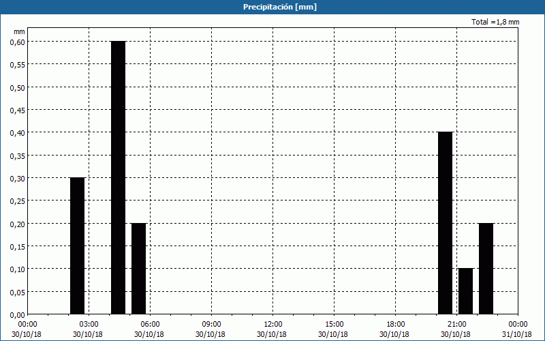Viewport: 545px width, 341px height.
Task: Click the 0,05 y-axis value
Action: [x=18, y=292]
